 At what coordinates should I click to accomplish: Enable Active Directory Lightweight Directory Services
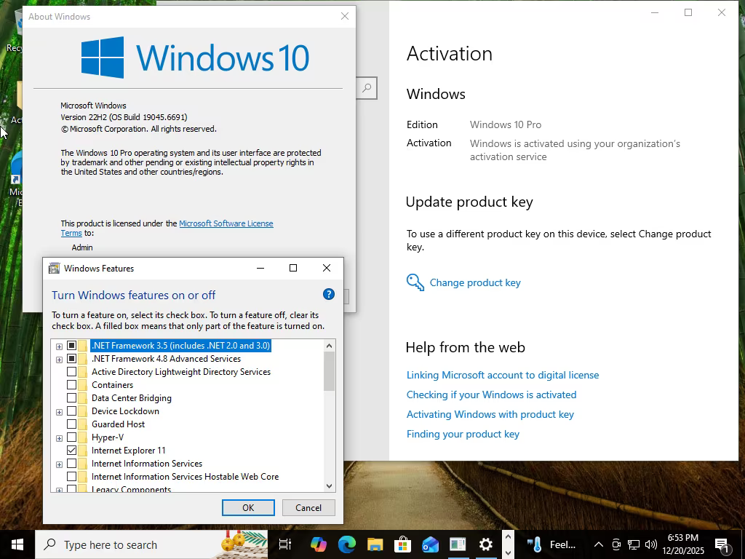click(x=72, y=372)
